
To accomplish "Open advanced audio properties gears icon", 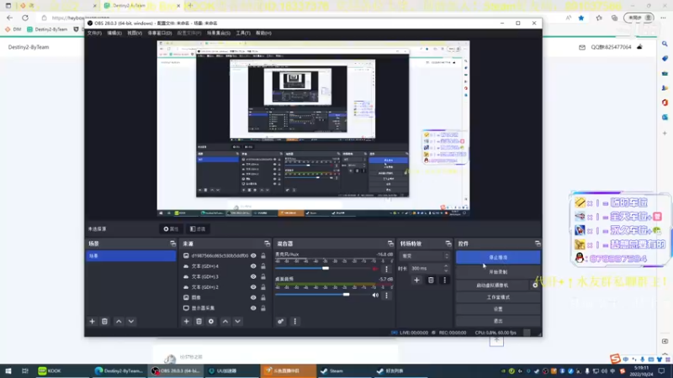I will [281, 322].
